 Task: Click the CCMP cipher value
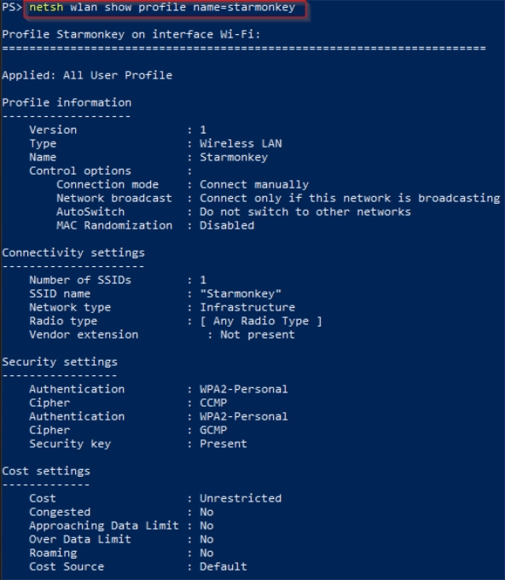pos(213,403)
